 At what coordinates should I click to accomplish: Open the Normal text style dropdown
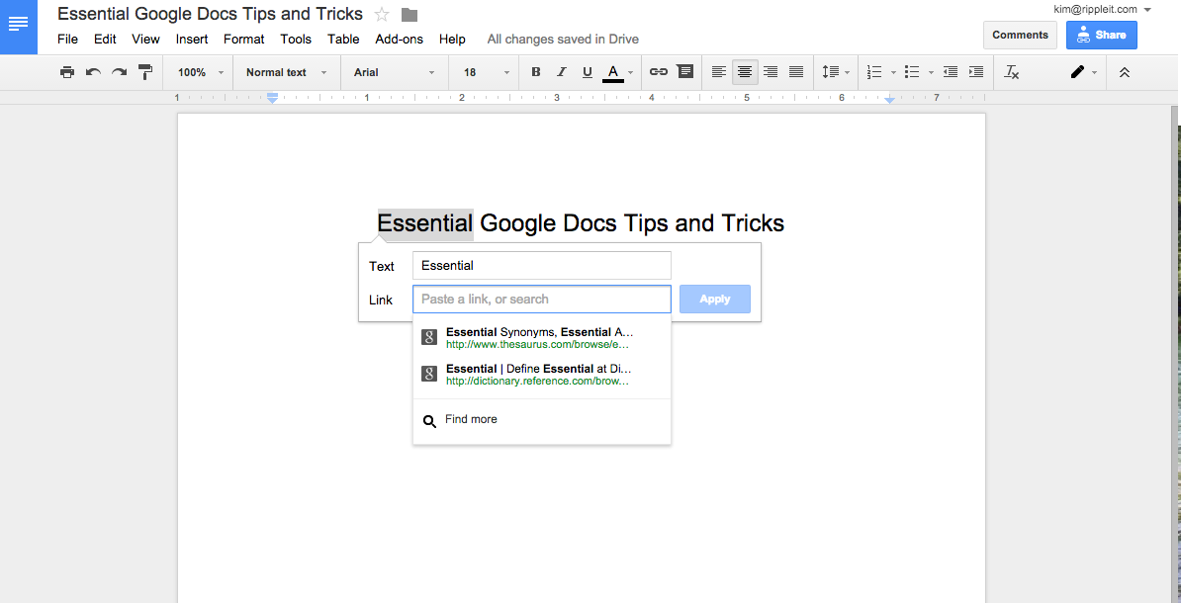286,72
